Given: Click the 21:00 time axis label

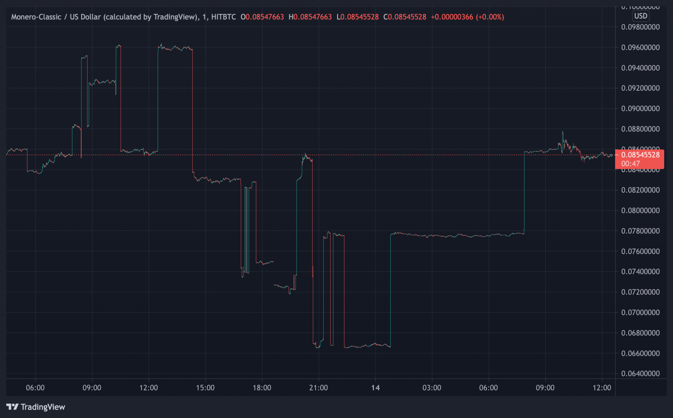Looking at the screenshot, I should [318, 388].
